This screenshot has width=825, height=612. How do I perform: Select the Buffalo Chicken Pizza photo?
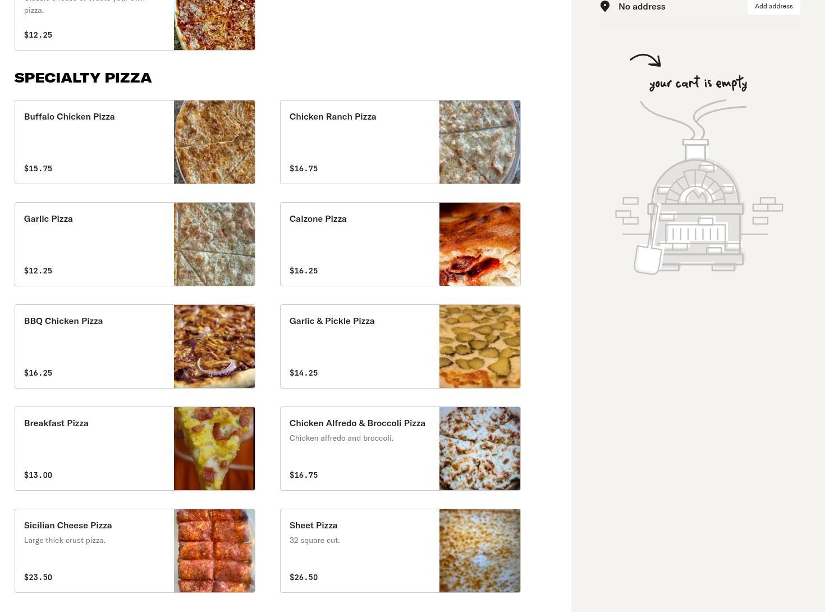click(x=214, y=142)
